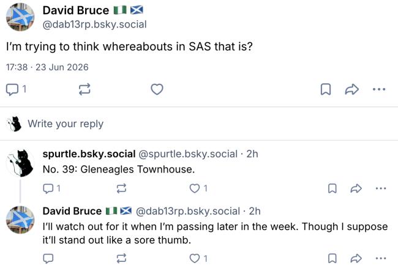398x268 pixels.
Task: Share the spurtle reply
Action: pos(356,188)
